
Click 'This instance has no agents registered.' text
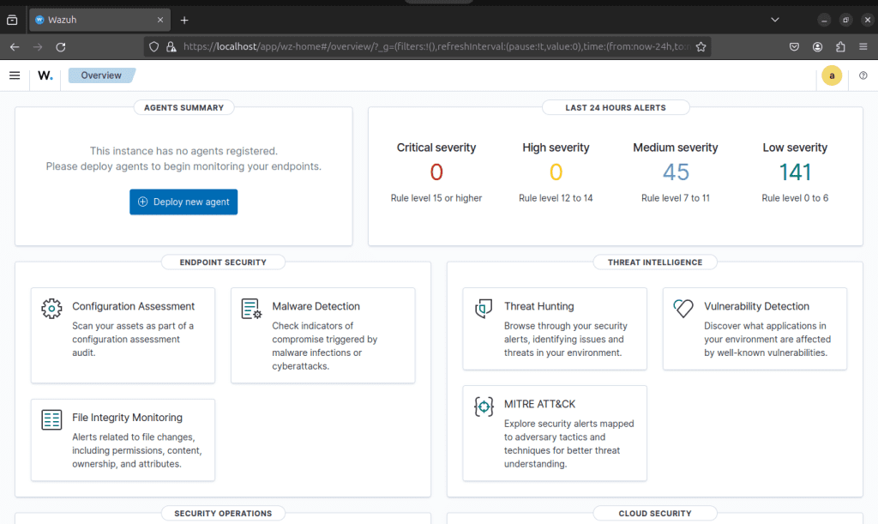point(183,151)
